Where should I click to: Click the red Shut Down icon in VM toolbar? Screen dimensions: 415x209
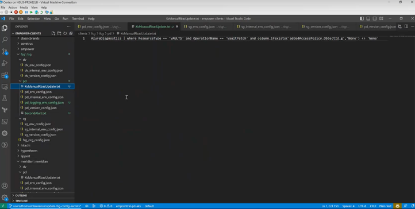[16, 12]
